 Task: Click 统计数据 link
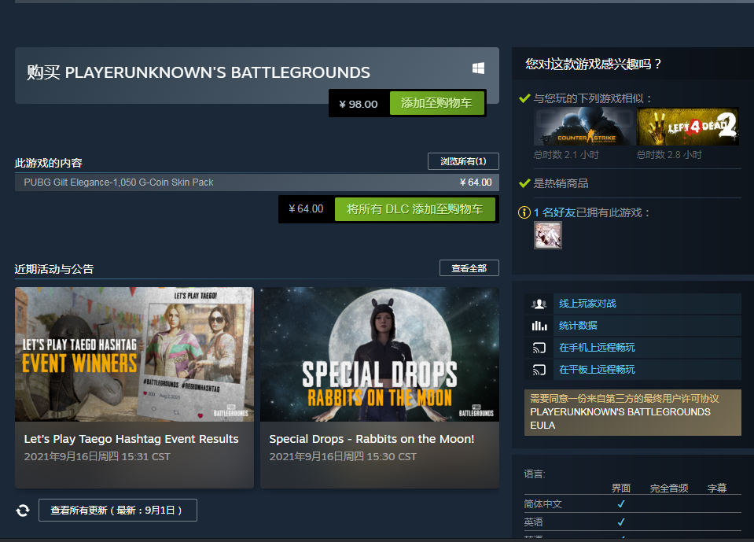578,326
